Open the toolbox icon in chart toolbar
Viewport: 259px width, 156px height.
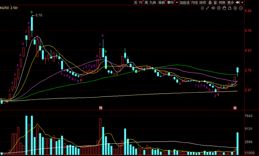pyautogui.click(x=219, y=8)
